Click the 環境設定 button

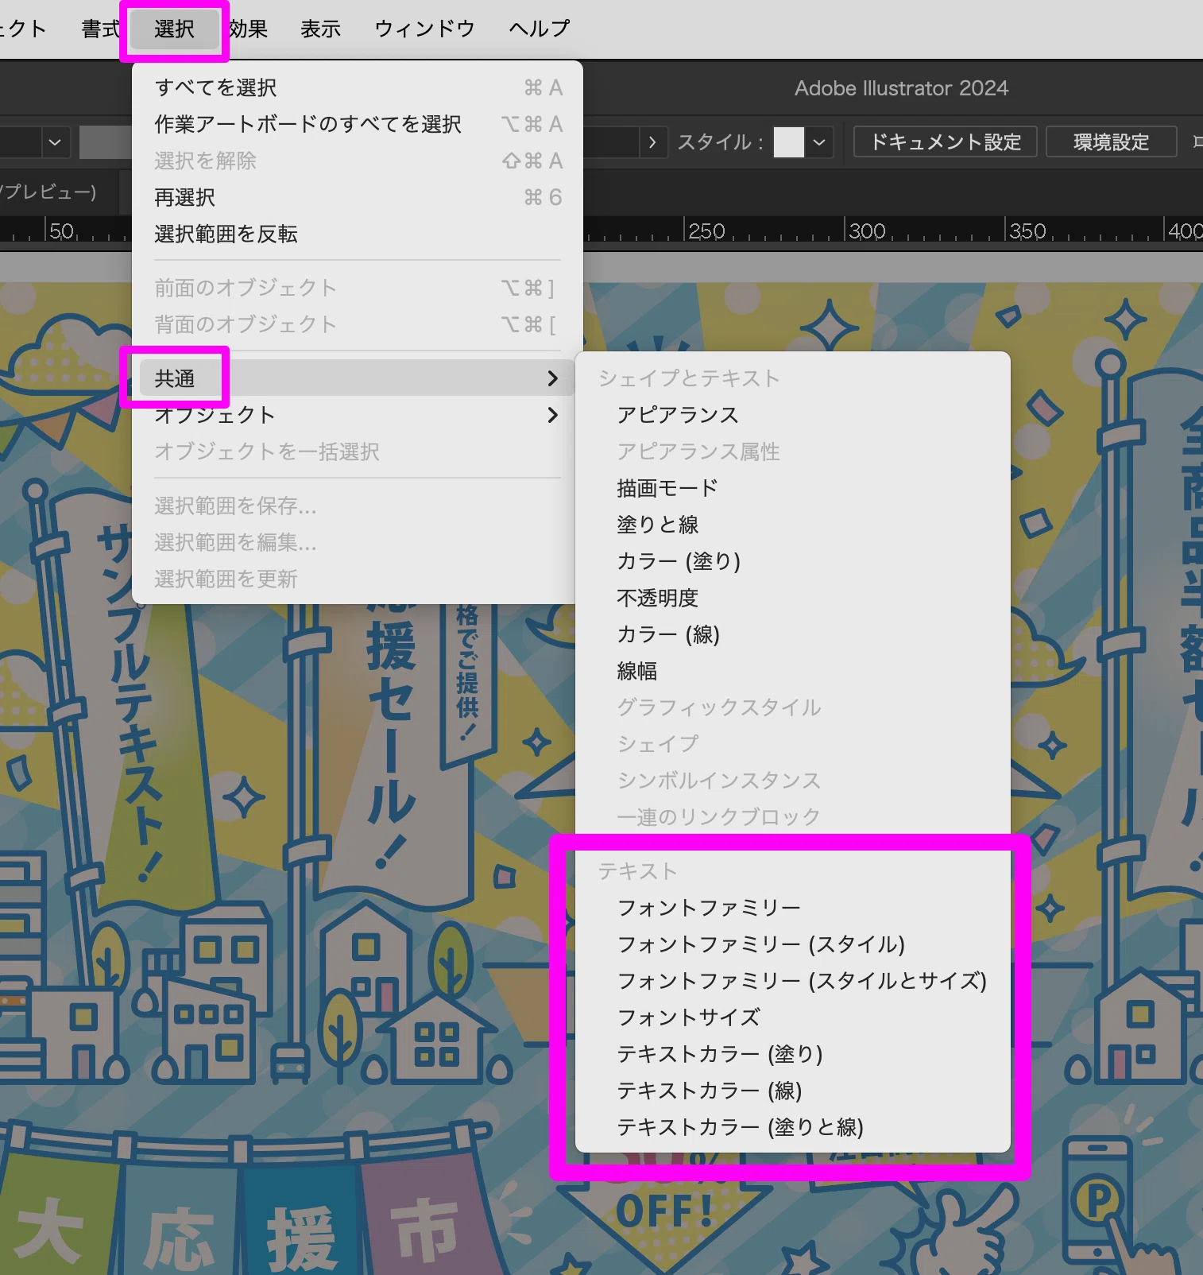(1111, 142)
